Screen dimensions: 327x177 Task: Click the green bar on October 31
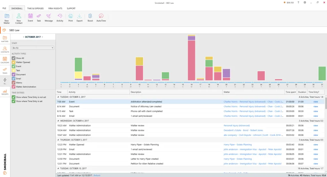point(322,73)
